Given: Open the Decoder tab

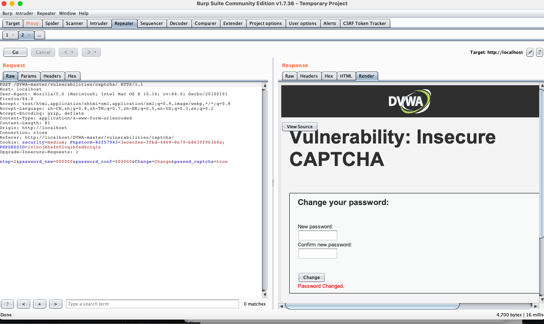Looking at the screenshot, I should (179, 23).
